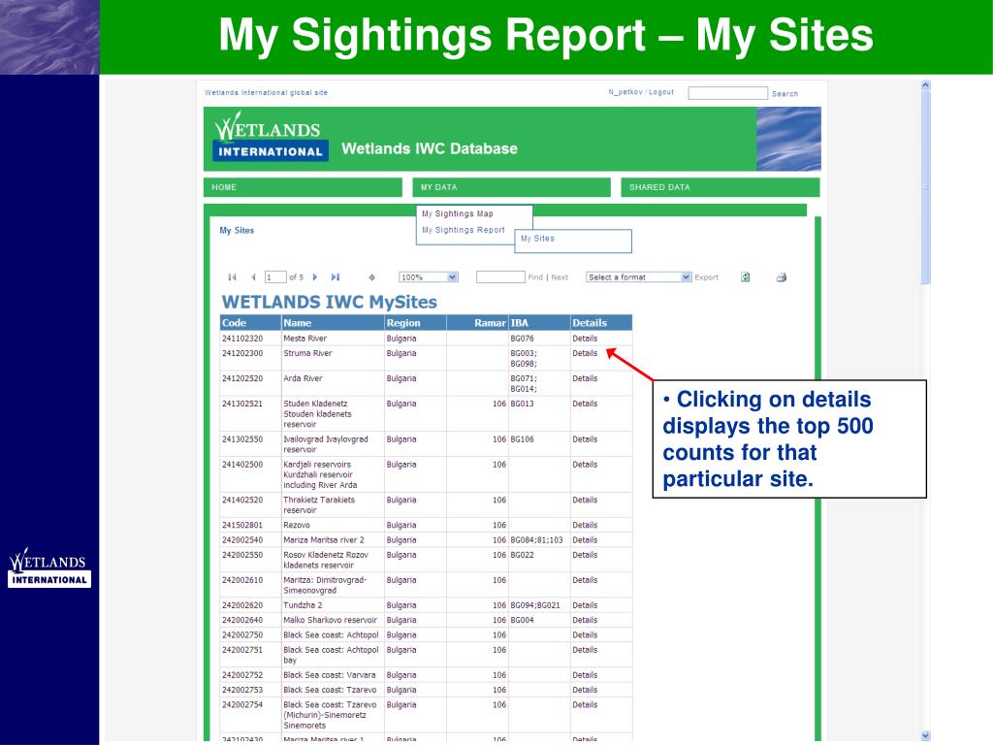Screen dimensions: 993x745
Task: Click the page scrollbar up arrow
Action: point(925,85)
